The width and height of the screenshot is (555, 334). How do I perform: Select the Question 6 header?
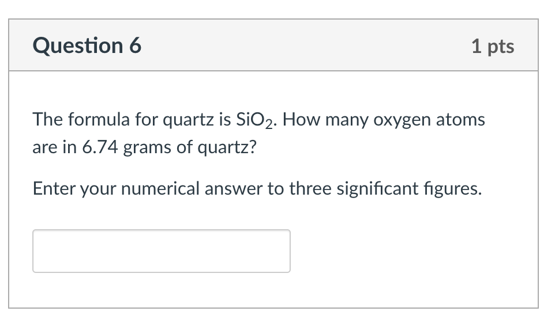87,45
